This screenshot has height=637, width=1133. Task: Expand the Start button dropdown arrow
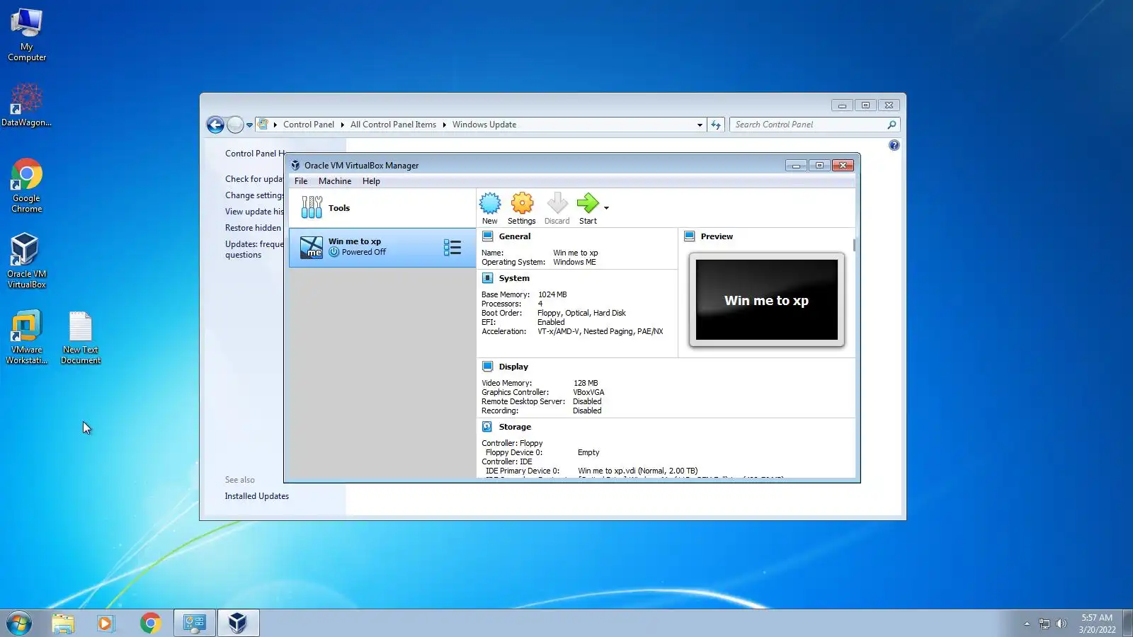(606, 208)
